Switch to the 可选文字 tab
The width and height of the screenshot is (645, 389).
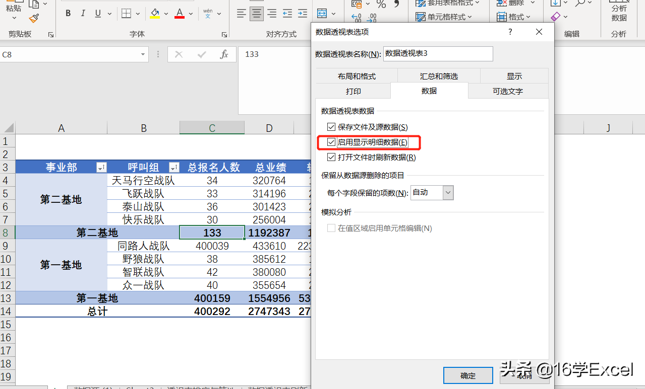click(x=508, y=92)
